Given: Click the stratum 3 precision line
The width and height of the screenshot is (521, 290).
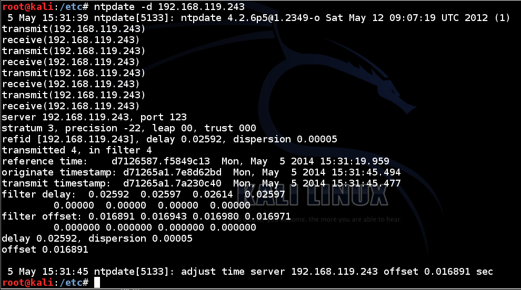Looking at the screenshot, I should (x=129, y=128).
